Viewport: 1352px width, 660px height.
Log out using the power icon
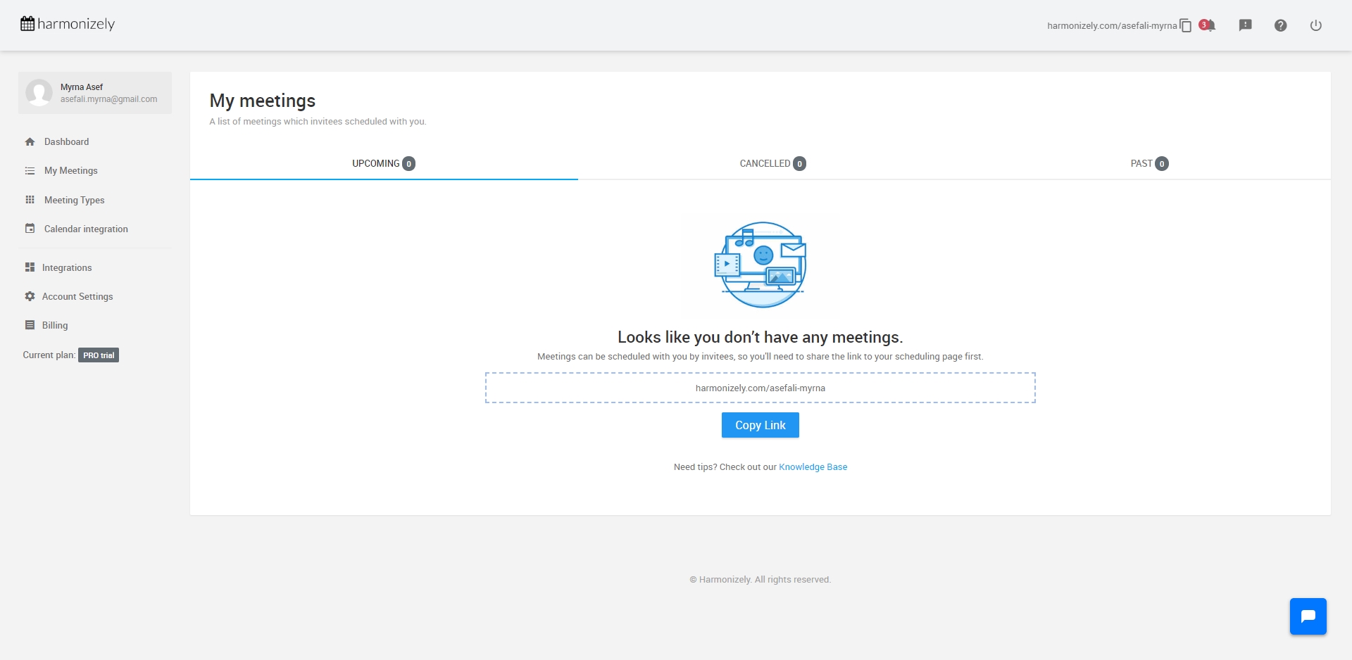click(x=1316, y=25)
